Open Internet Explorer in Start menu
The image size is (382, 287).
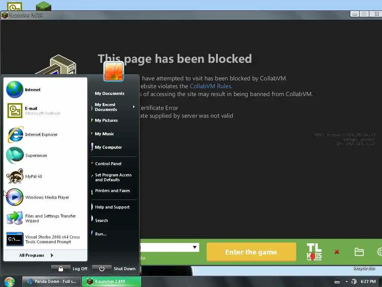click(45, 135)
